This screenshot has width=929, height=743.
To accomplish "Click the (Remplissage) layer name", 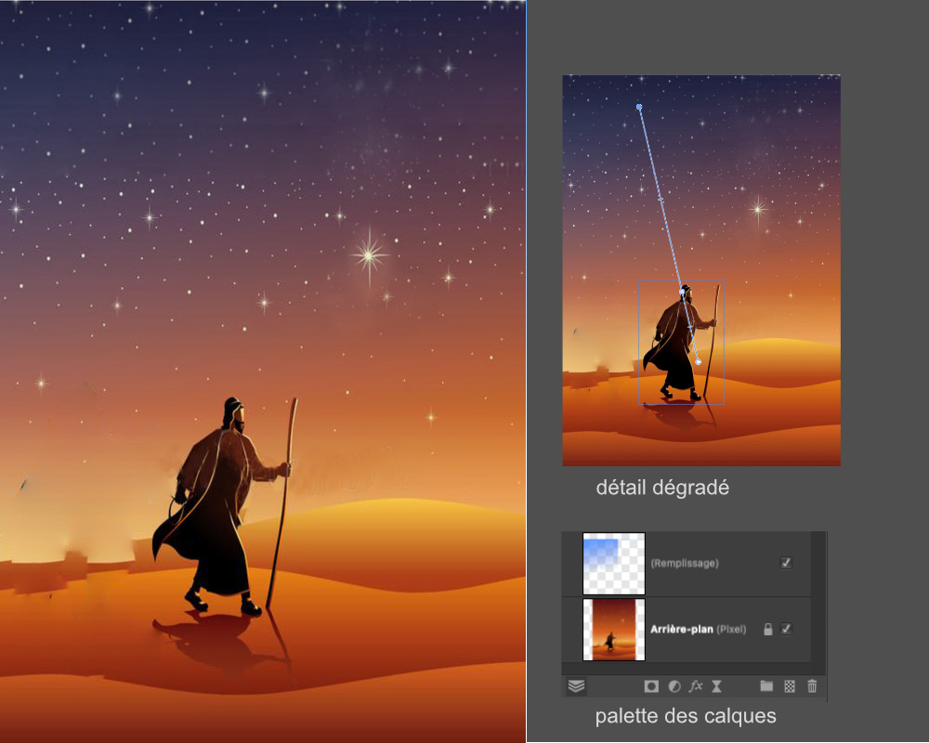I will point(685,563).
